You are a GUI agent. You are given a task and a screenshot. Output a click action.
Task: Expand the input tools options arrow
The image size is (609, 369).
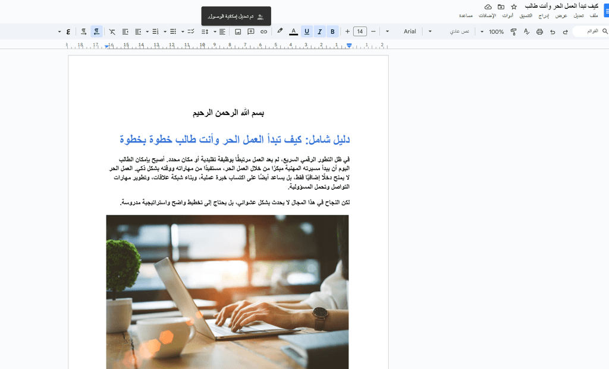pyautogui.click(x=59, y=32)
